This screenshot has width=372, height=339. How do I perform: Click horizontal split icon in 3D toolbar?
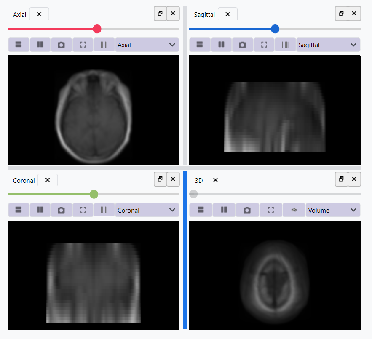[201, 210]
